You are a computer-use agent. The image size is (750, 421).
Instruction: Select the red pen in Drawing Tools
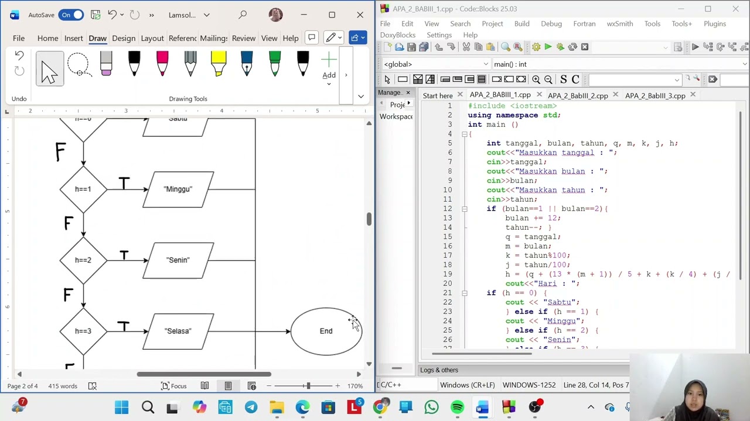[162, 64]
